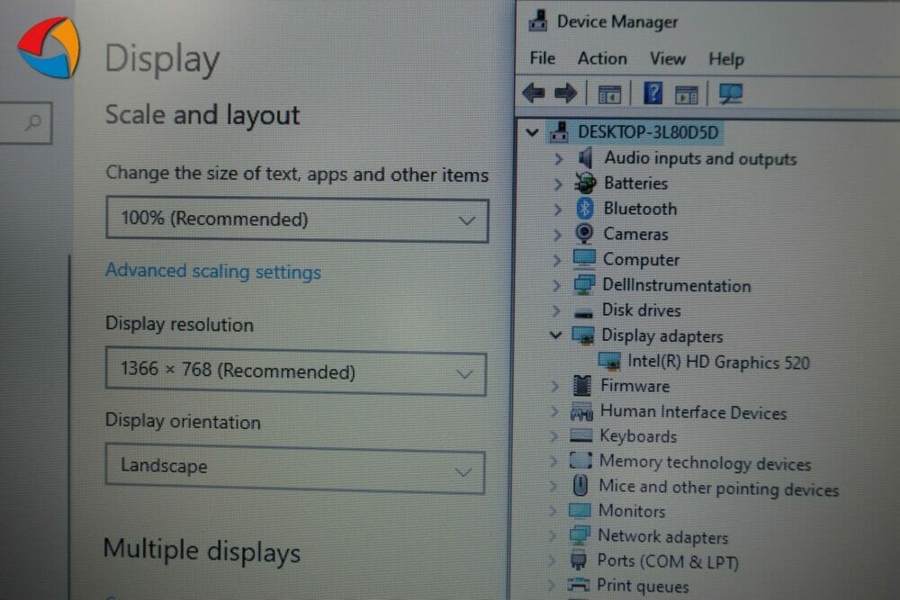Open the Action menu in Device Manager
This screenshot has height=600, width=900.
point(602,58)
